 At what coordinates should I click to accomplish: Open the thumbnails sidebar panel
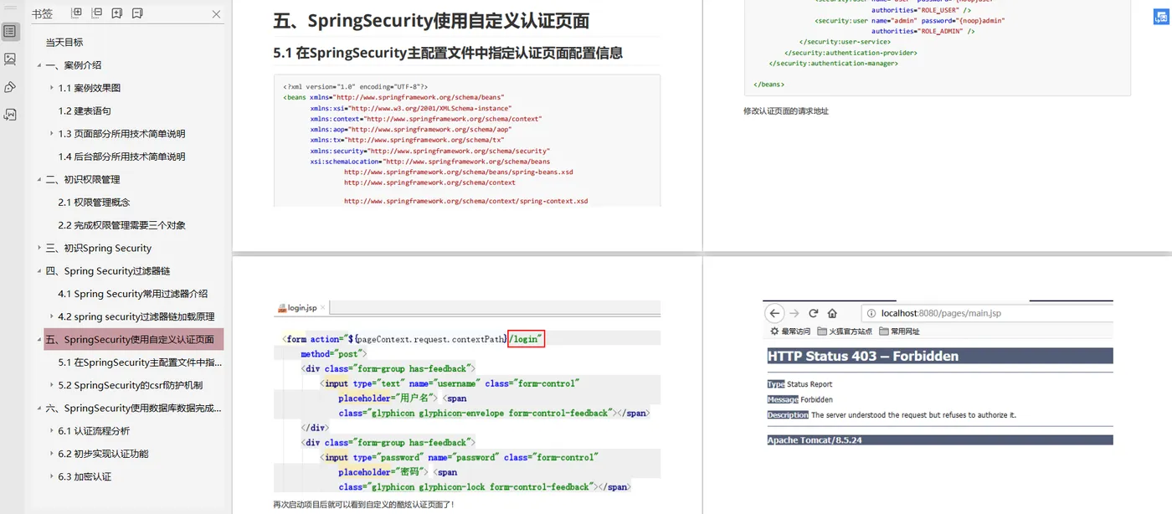[10, 59]
